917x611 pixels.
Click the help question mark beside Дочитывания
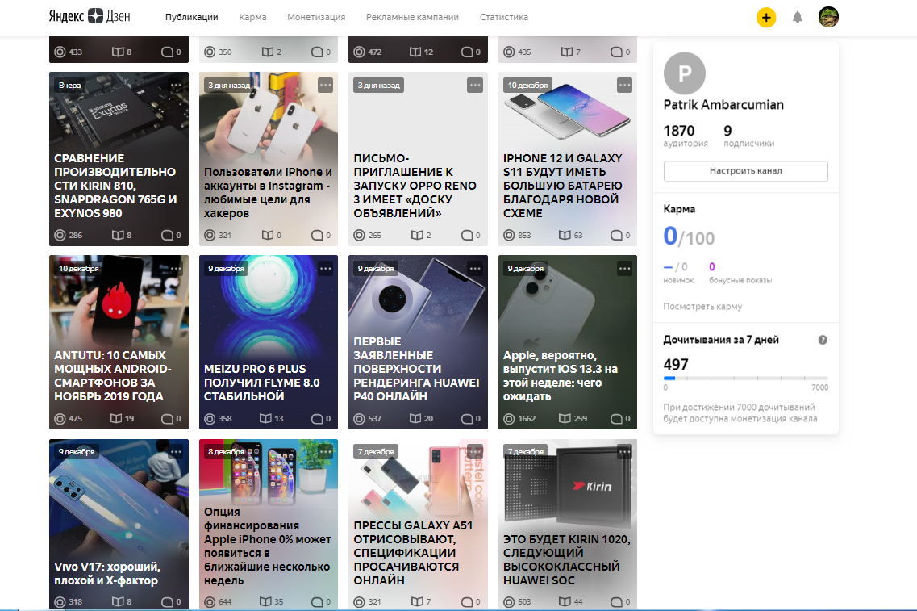pos(823,340)
